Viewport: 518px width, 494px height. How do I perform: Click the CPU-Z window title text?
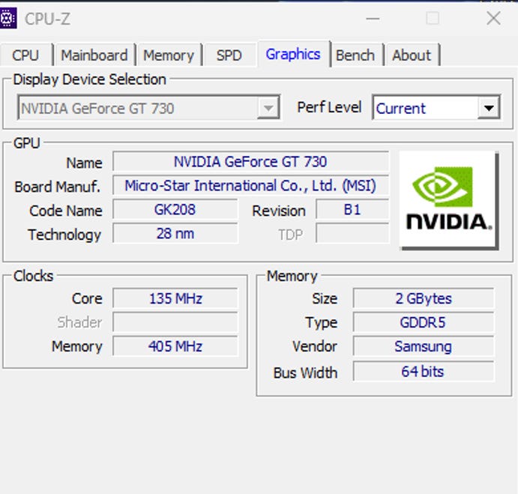pos(47,19)
